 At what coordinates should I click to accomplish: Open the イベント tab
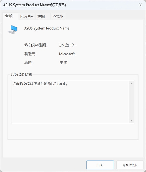(58, 17)
